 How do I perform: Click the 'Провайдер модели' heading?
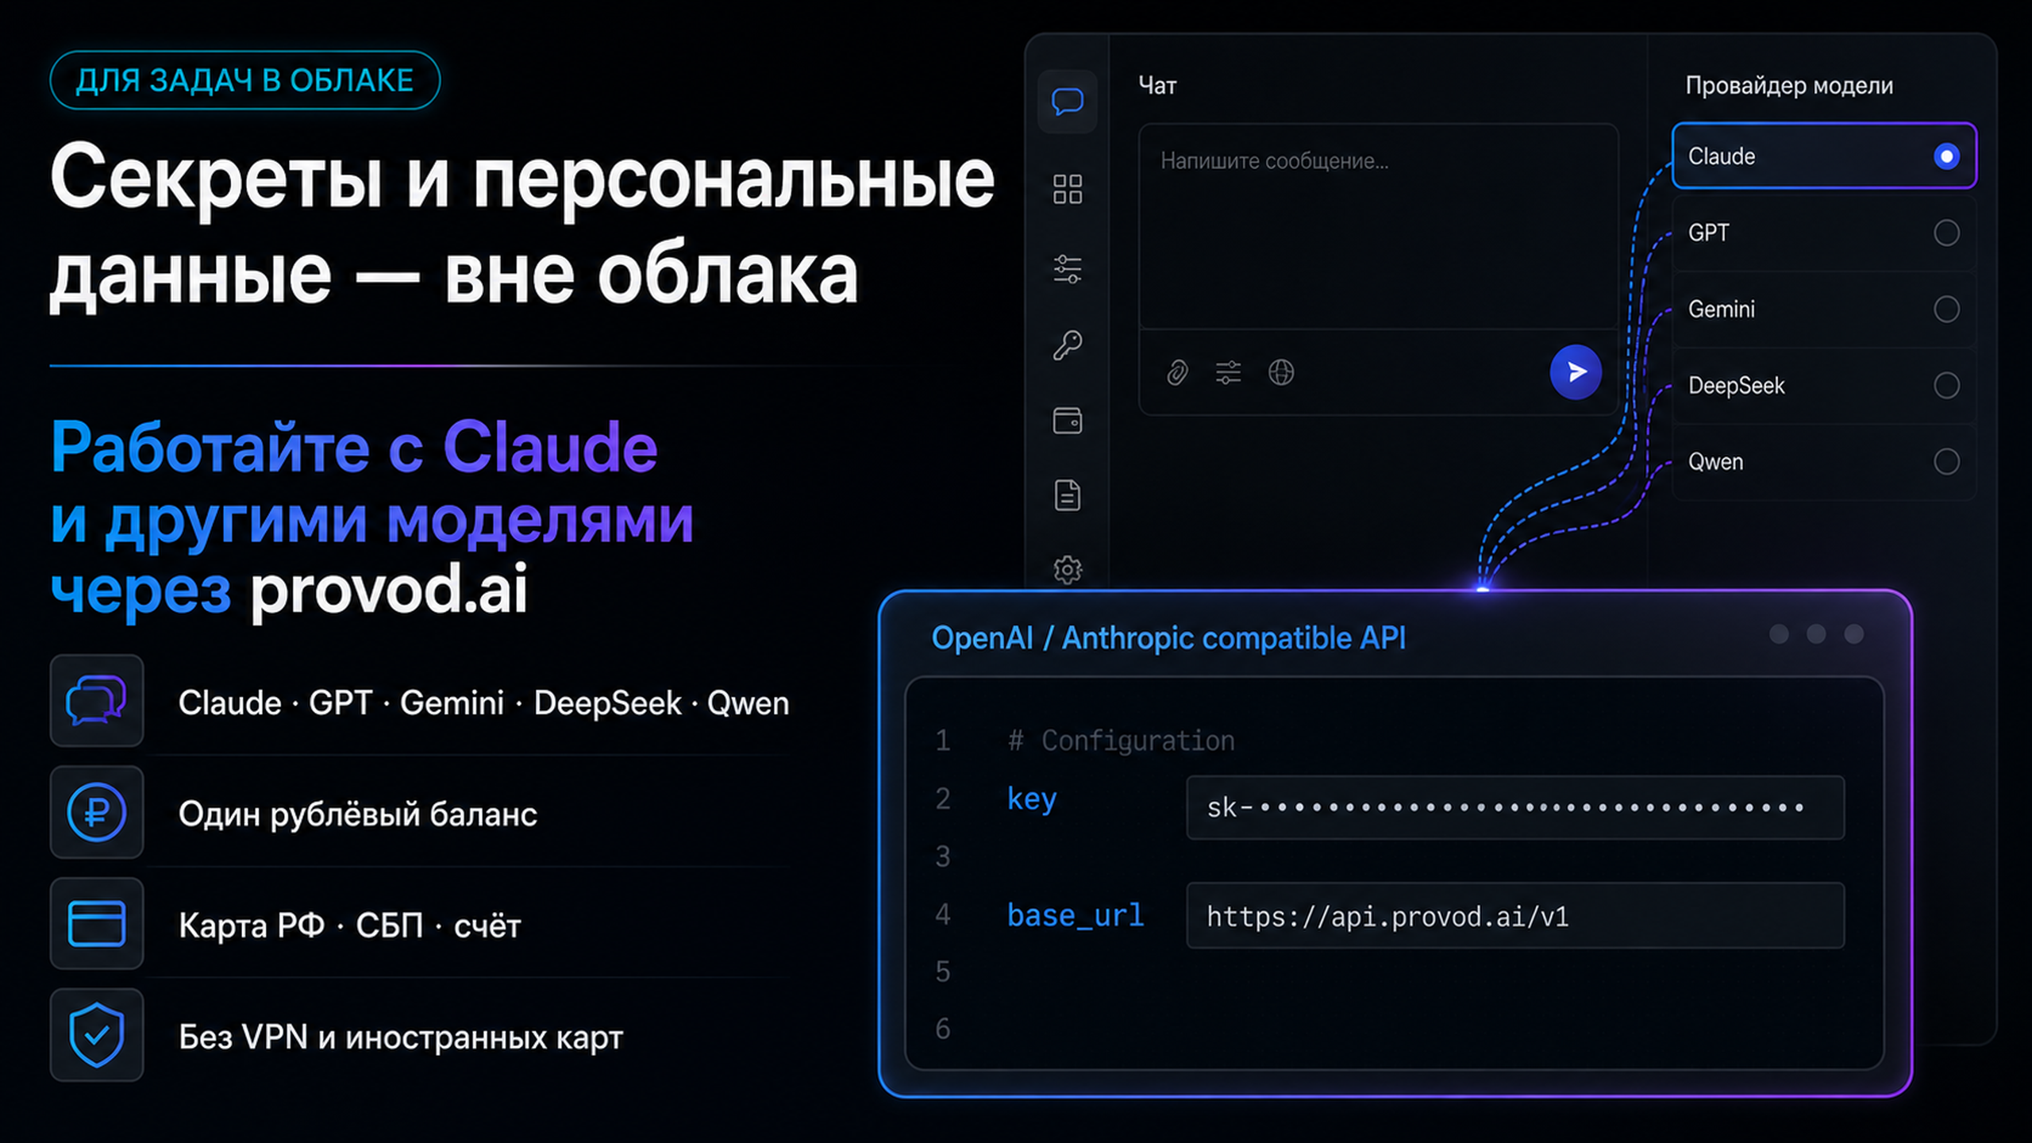coord(1789,85)
